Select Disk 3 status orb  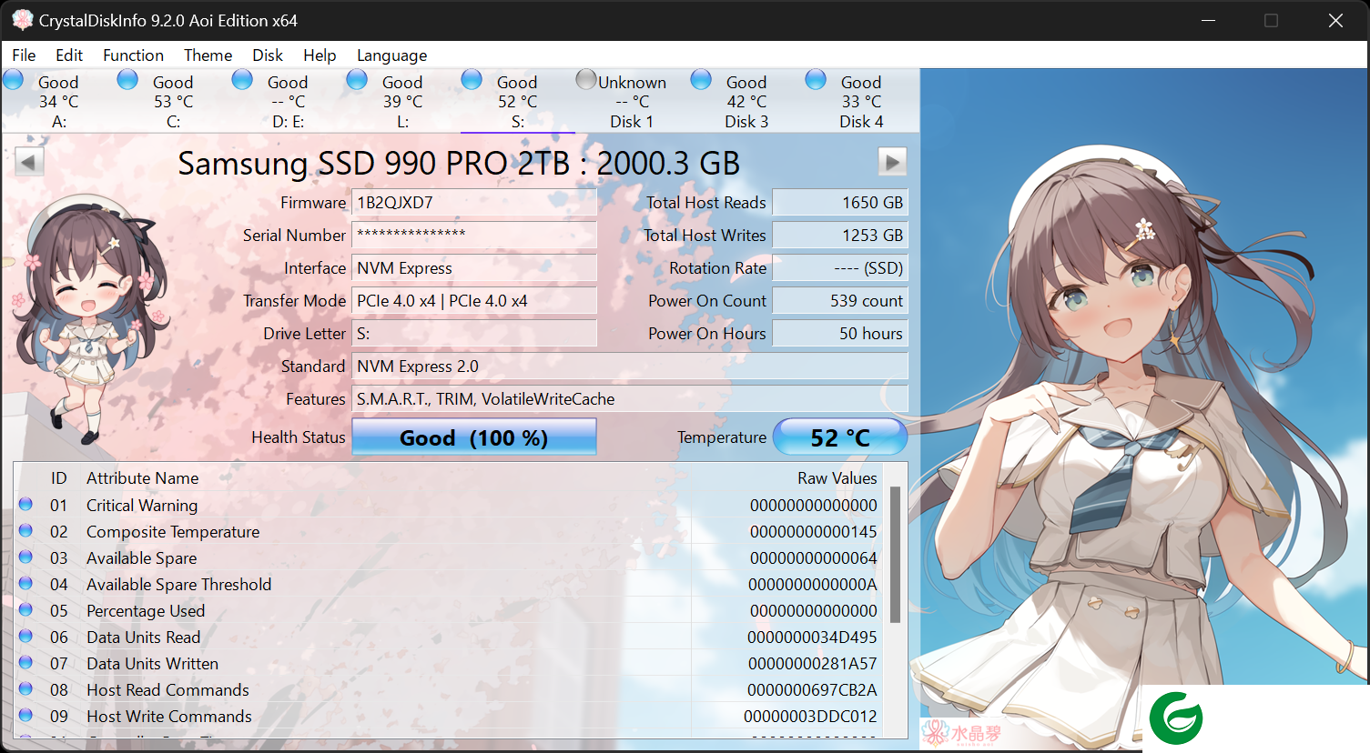coord(702,80)
